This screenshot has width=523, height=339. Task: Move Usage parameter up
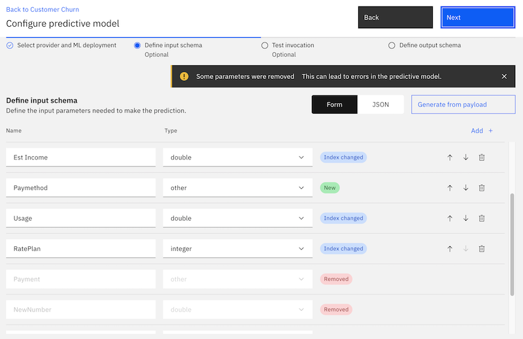click(450, 218)
